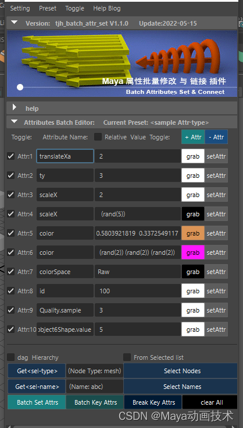Click grab button for Attr:8 id
243x428 pixels.
pyautogui.click(x=193, y=291)
